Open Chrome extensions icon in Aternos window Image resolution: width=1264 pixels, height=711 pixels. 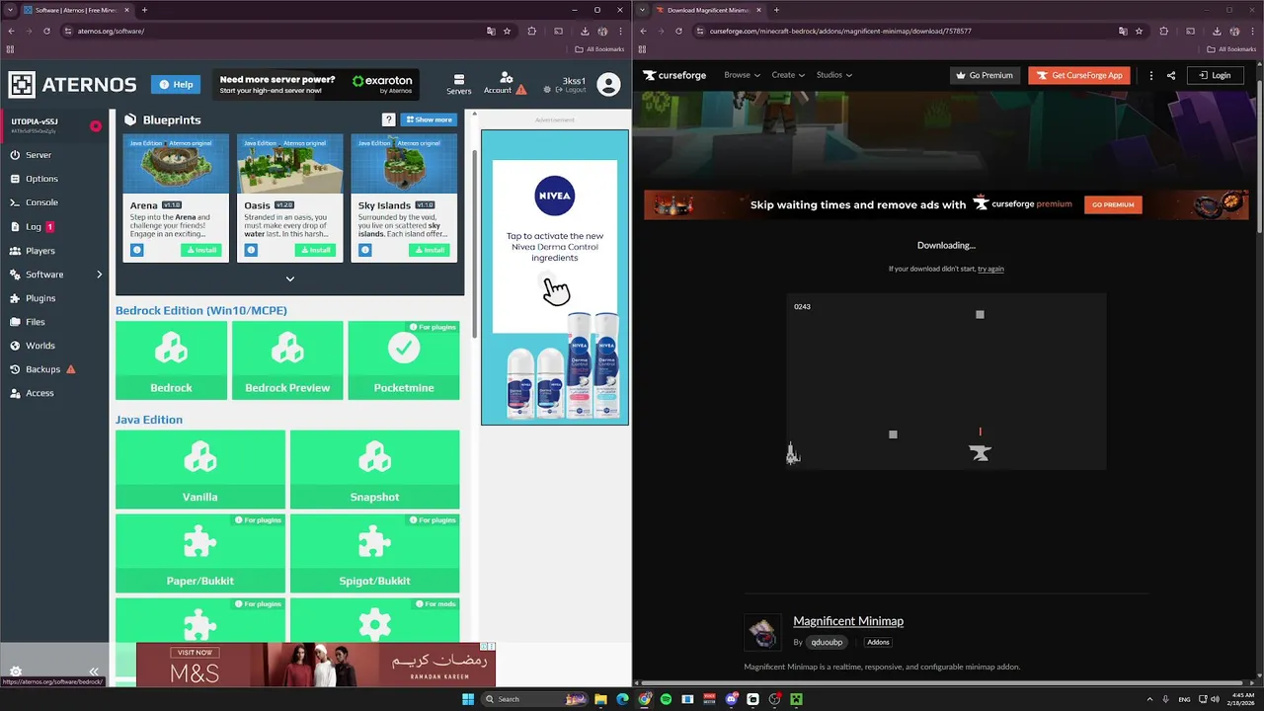(531, 31)
